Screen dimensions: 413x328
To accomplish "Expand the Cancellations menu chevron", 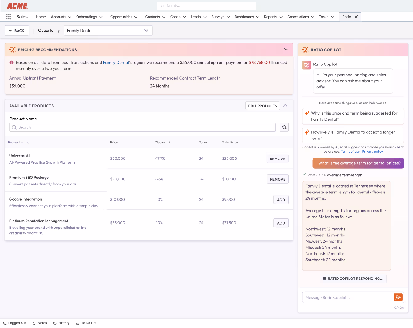I will 313,17.
